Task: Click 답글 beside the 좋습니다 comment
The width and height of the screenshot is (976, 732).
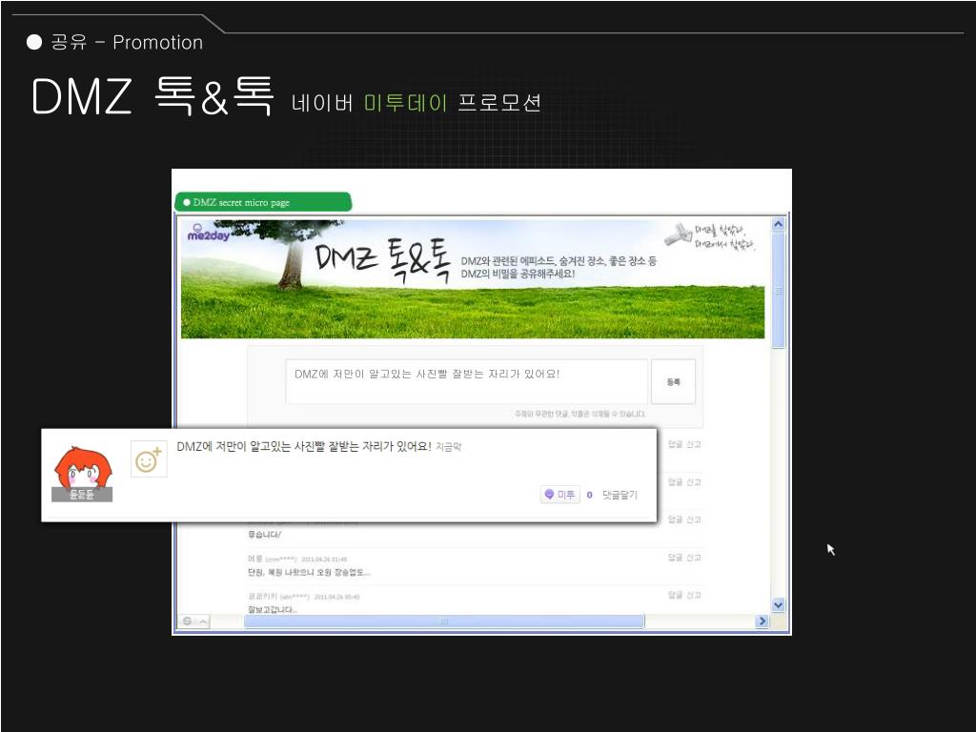Action: pyautogui.click(x=675, y=519)
